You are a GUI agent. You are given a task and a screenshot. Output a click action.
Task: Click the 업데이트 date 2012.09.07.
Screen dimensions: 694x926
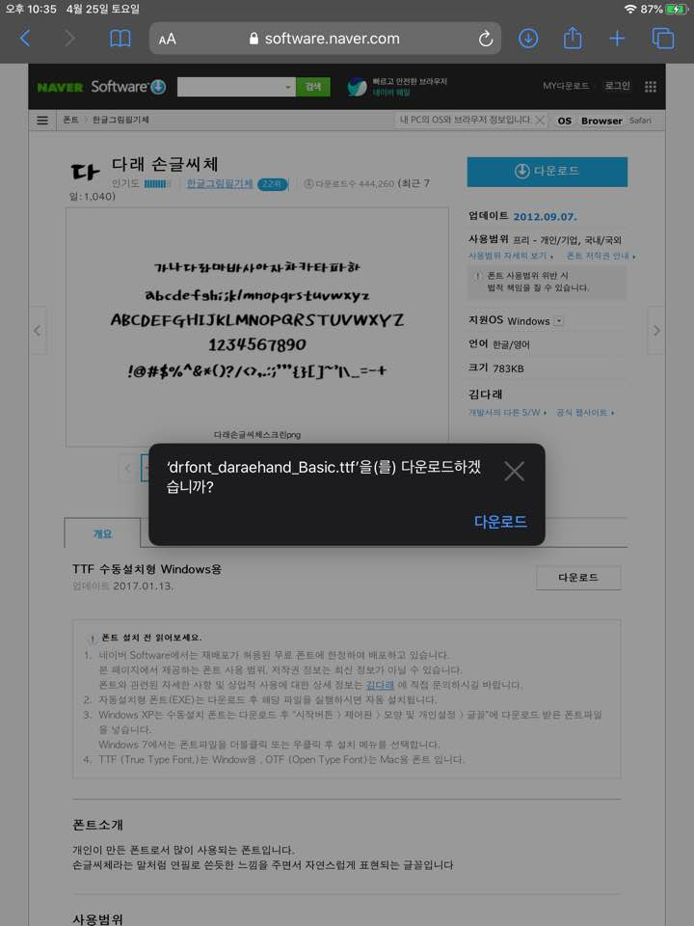545,217
